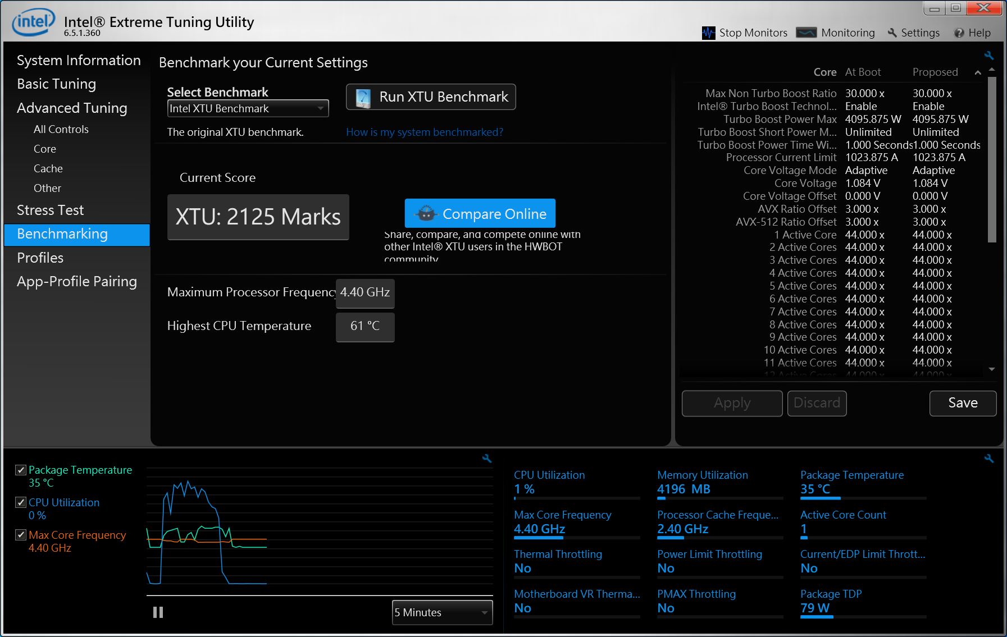
Task: Toggle CPU Utilization graph checkbox
Action: (x=21, y=502)
